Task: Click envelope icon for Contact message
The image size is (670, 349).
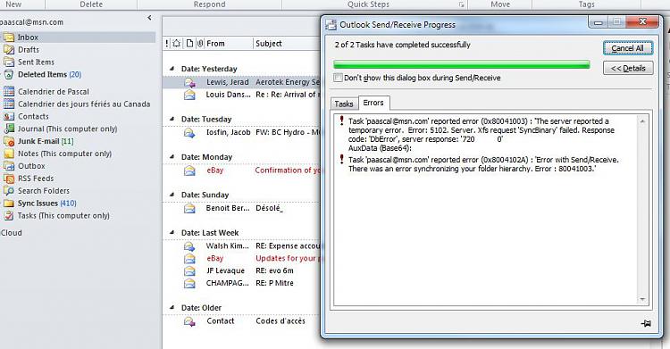Action: pyautogui.click(x=189, y=321)
